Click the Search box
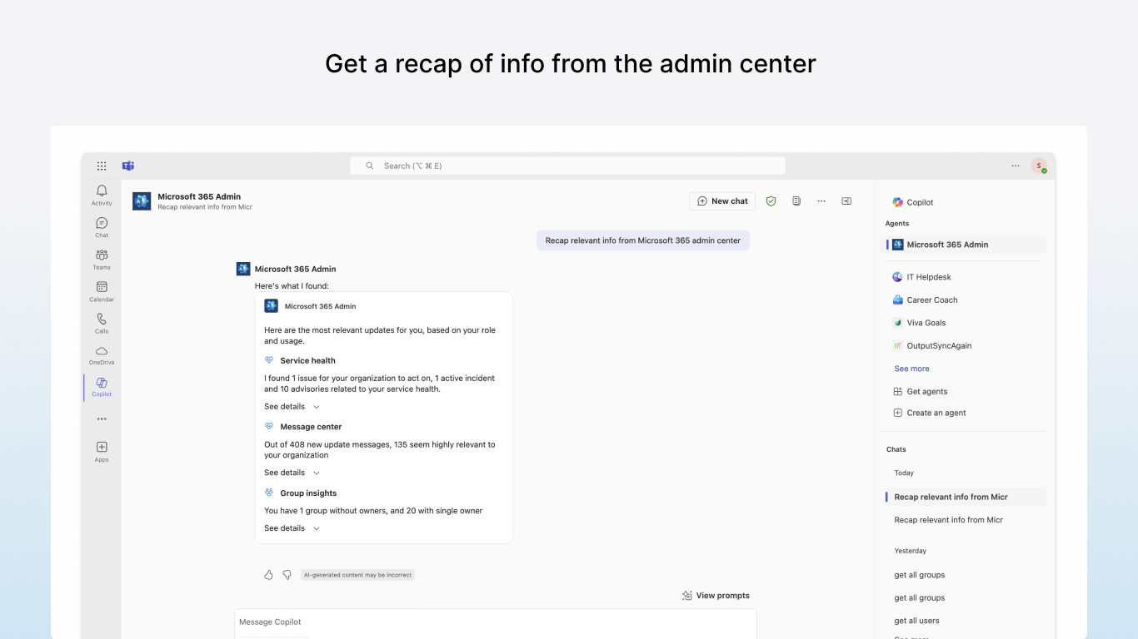 567,166
